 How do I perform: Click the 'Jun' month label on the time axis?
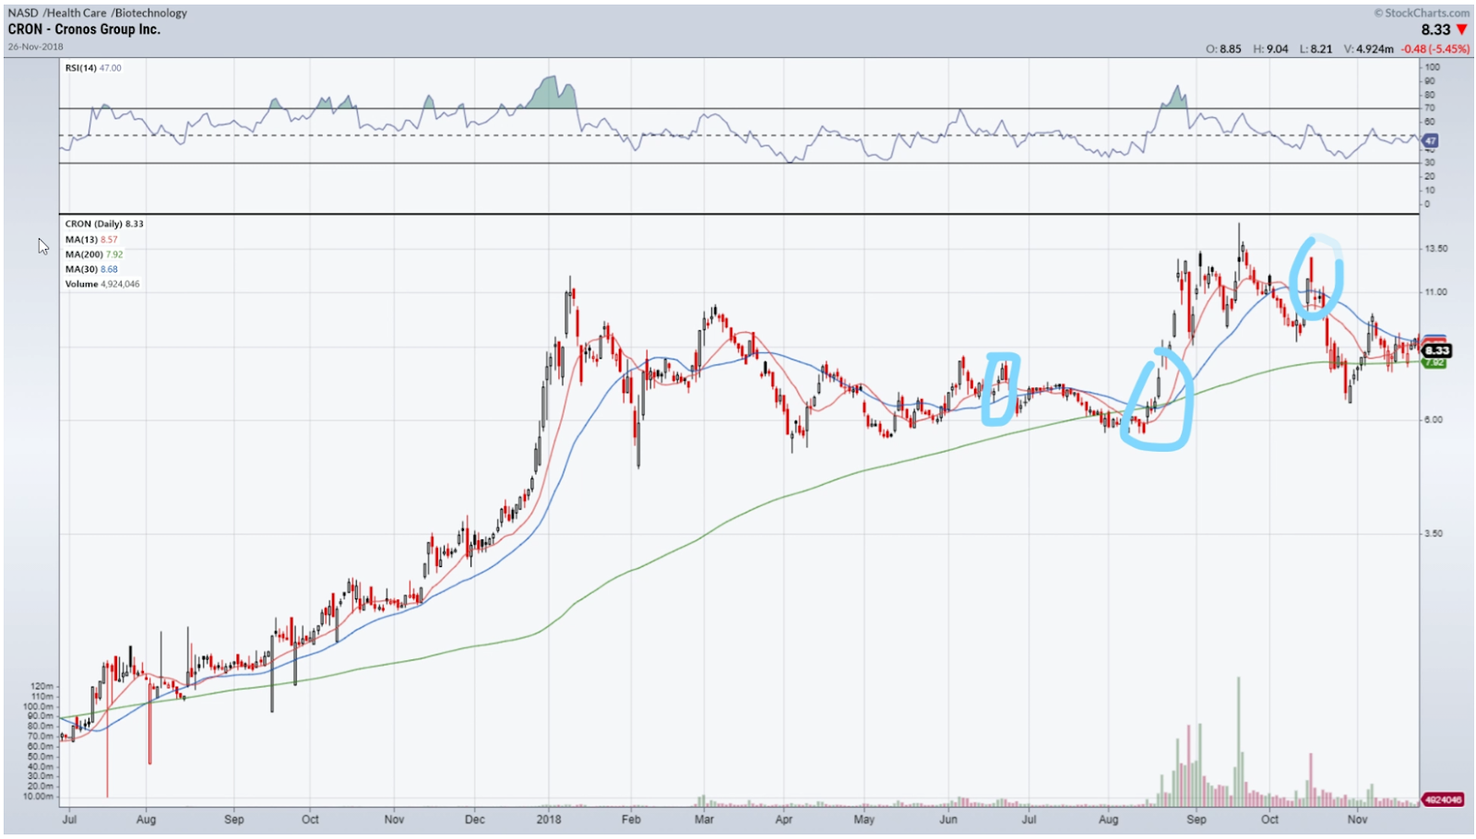tap(948, 819)
